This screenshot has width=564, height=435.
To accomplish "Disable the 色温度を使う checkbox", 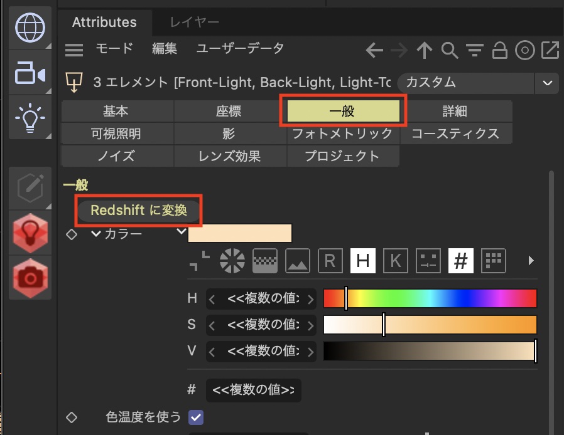I will (x=196, y=417).
